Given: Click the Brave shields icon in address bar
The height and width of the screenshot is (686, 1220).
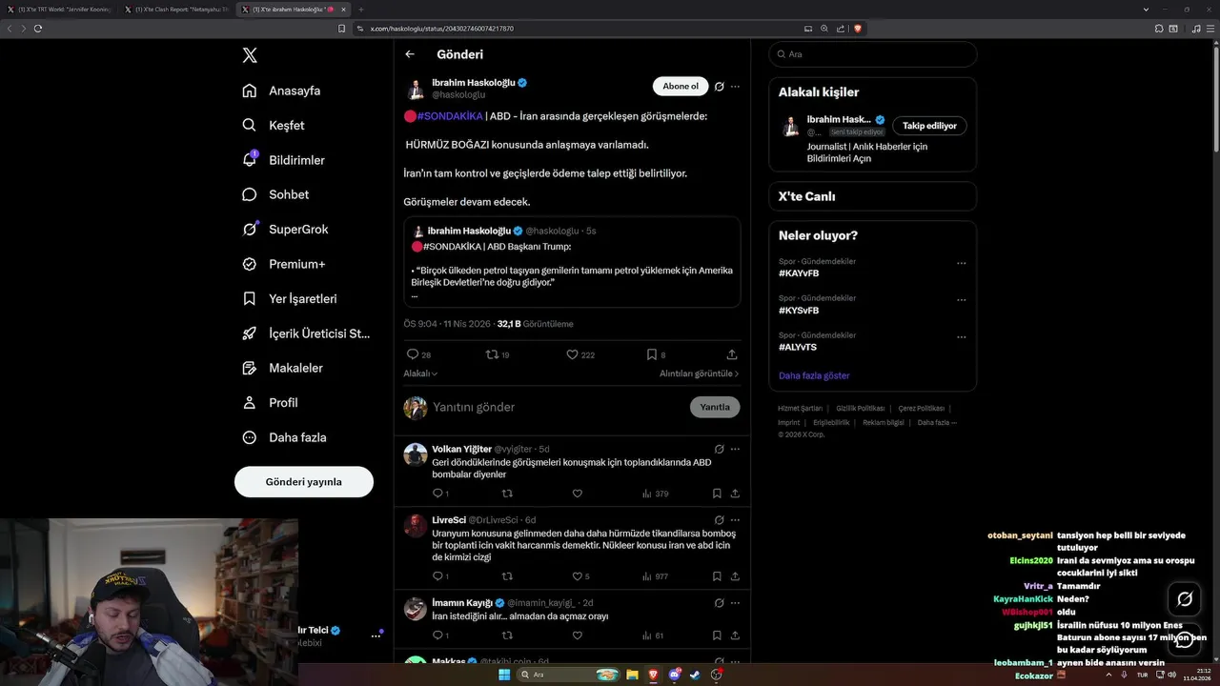Looking at the screenshot, I should point(858,29).
